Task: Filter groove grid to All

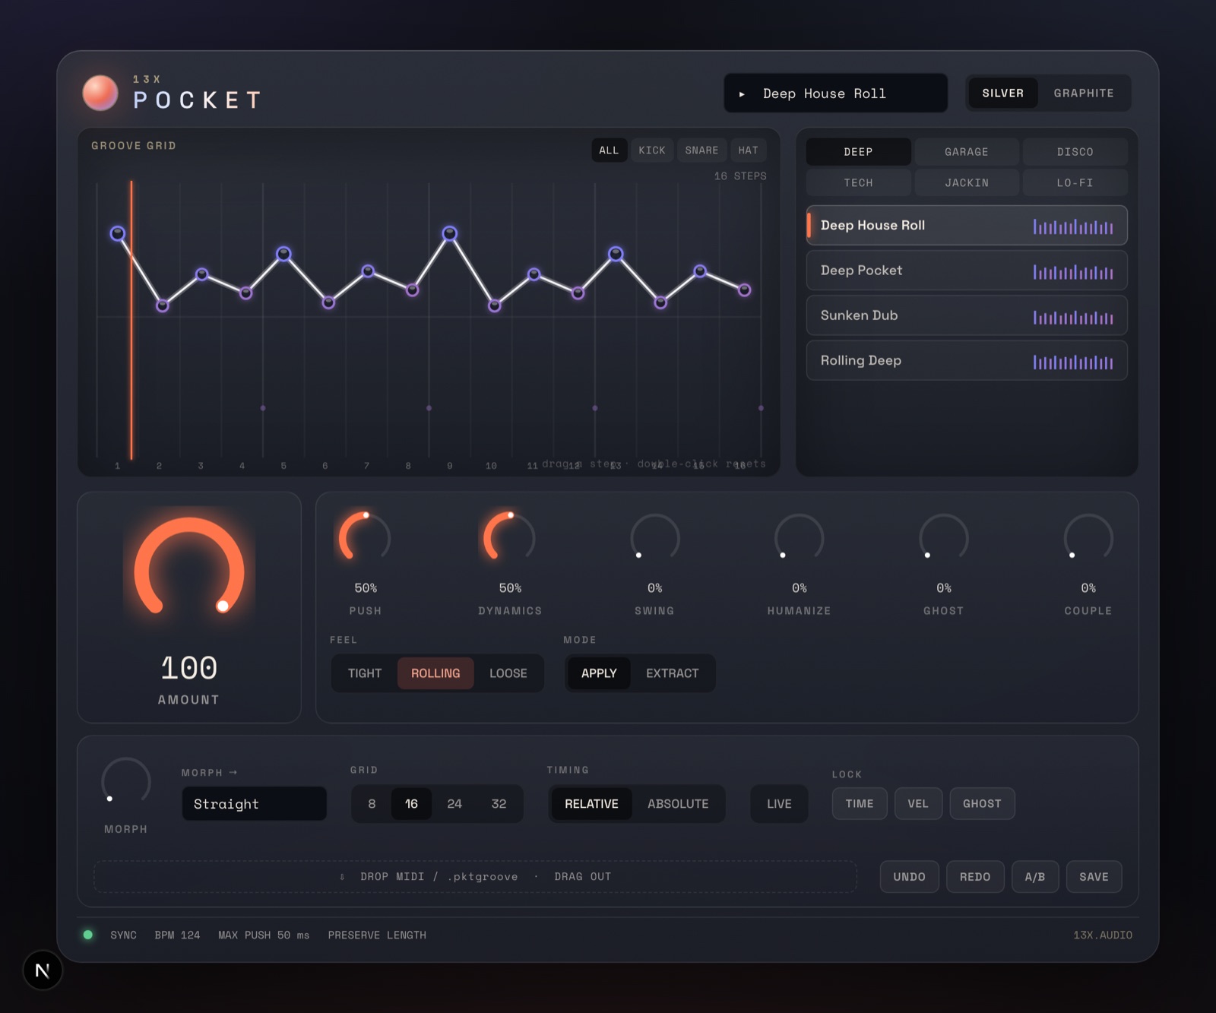Action: coord(609,150)
